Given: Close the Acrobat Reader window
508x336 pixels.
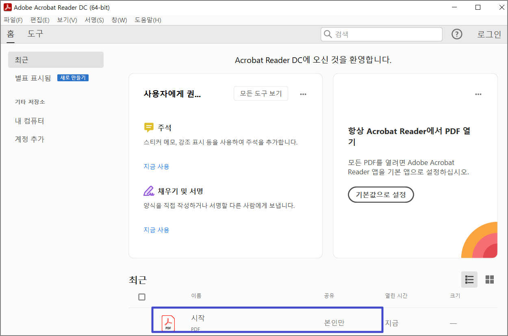Looking at the screenshot, I should (501, 7).
